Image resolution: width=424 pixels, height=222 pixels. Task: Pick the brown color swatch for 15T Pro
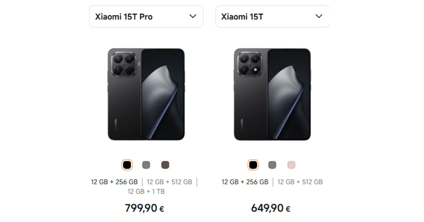pyautogui.click(x=165, y=165)
